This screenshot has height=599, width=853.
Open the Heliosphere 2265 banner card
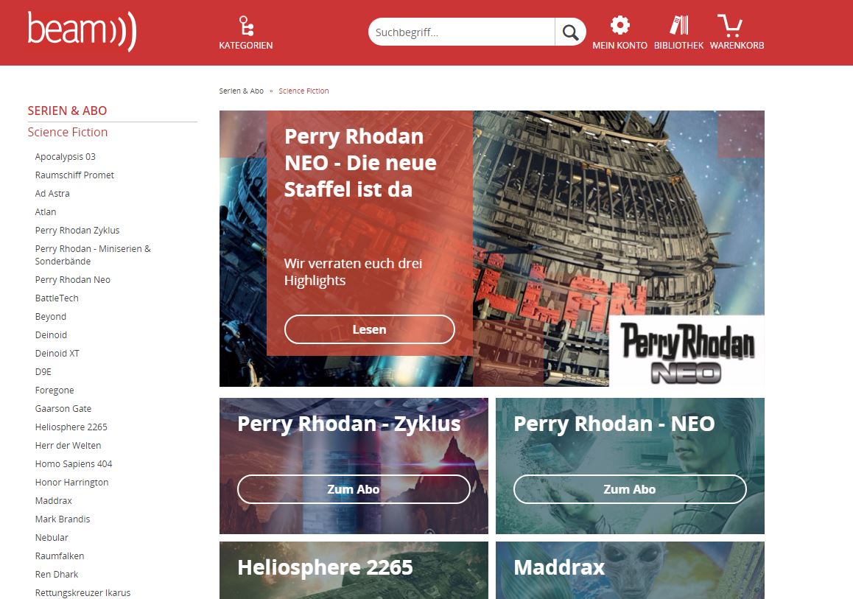pyautogui.click(x=354, y=570)
